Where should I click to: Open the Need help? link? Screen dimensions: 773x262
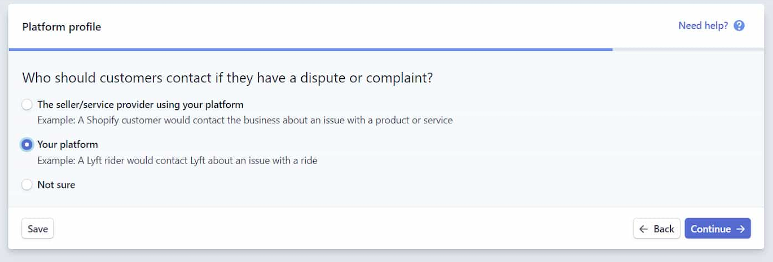[711, 26]
